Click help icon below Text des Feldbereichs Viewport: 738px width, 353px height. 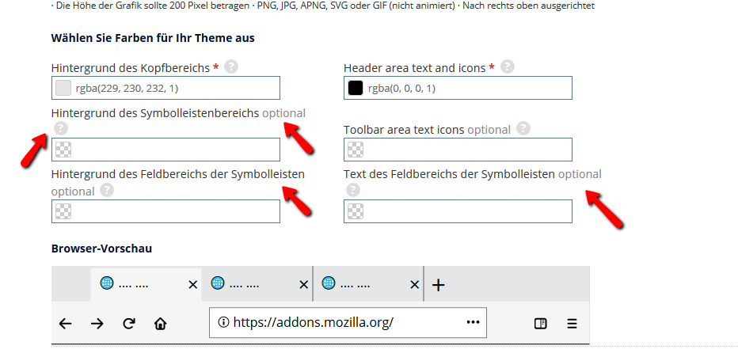353,190
